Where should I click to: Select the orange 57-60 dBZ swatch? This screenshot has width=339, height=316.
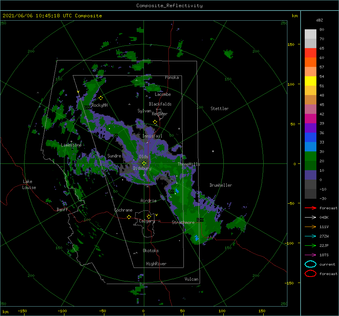310,62
